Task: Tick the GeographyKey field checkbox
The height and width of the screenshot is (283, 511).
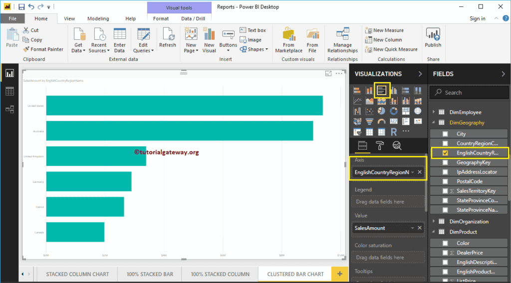Action: (445, 162)
